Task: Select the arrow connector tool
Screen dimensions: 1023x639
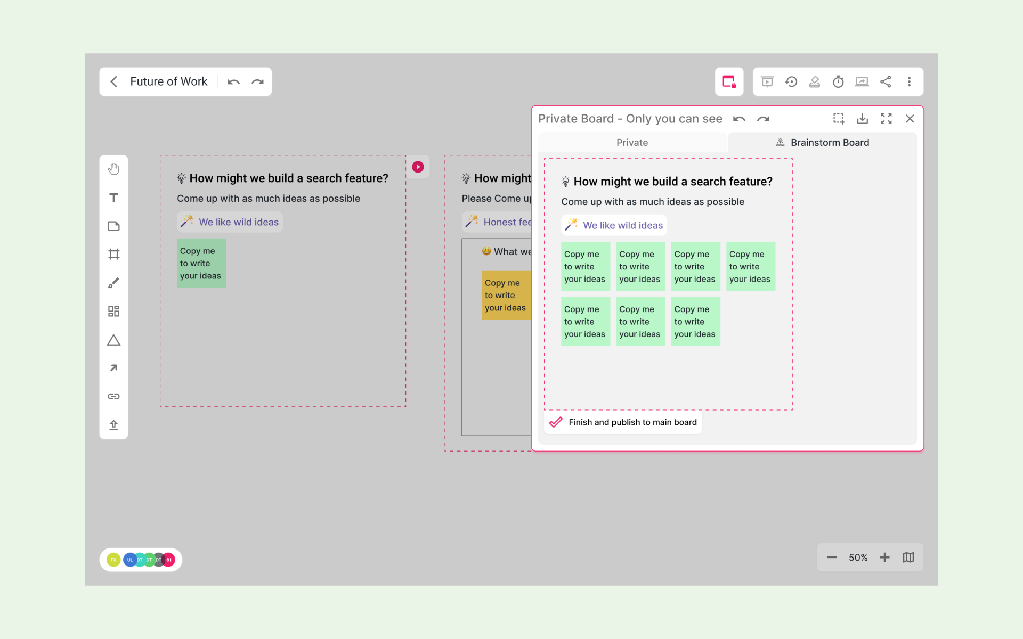Action: (113, 368)
